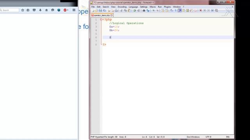Viewport: 250px width, 140px height.
Task: Click the Start Recording macro red dot
Action: pos(201,10)
